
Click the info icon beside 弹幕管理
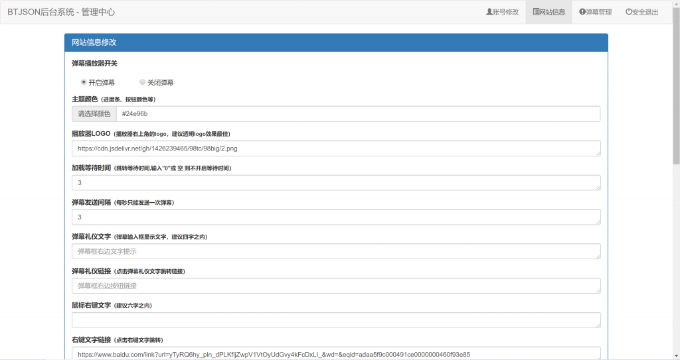tap(582, 12)
